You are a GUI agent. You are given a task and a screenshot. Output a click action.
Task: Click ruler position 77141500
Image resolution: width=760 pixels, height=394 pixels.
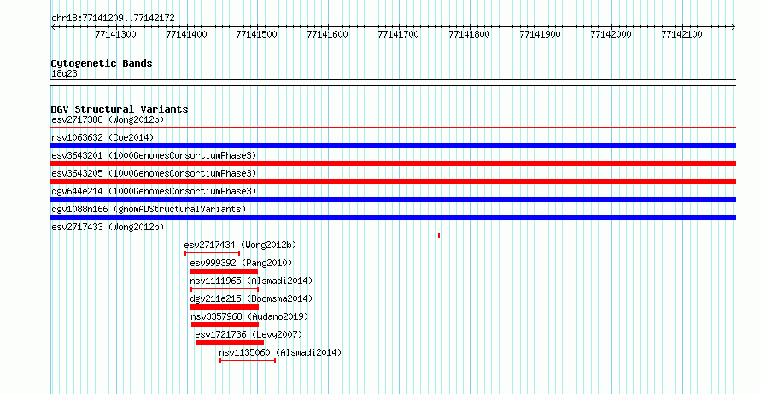(257, 34)
